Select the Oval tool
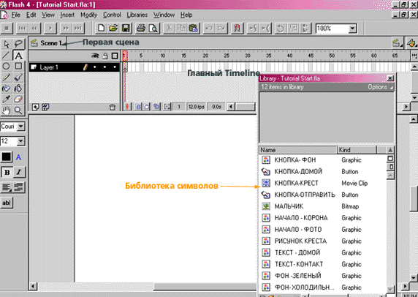 point(6,66)
